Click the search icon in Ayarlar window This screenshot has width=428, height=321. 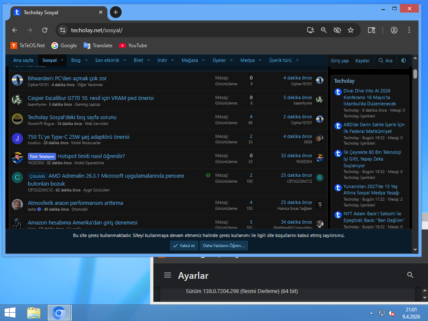[x=410, y=275]
